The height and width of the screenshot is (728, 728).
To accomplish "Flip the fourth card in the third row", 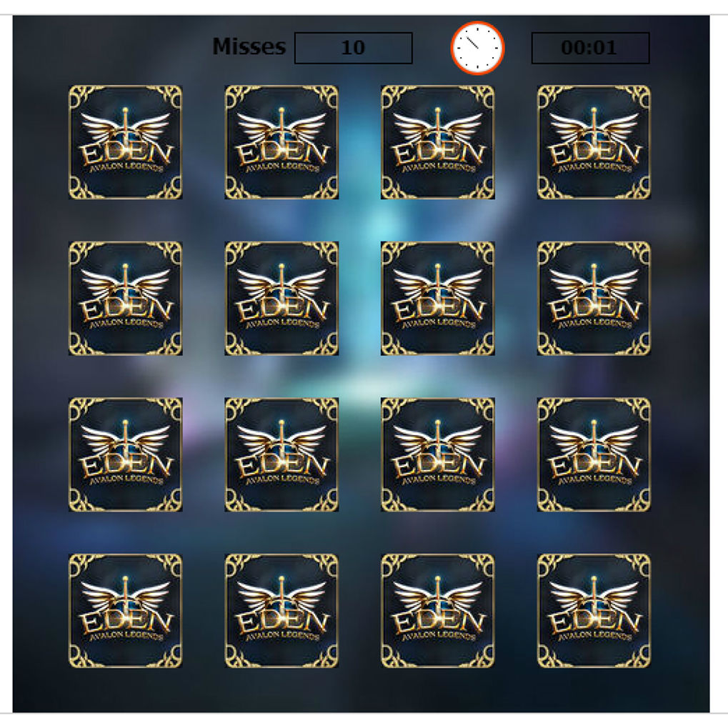I will coord(594,454).
